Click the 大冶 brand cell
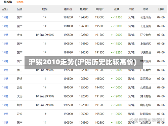The image size is (168, 126). point(19,96)
